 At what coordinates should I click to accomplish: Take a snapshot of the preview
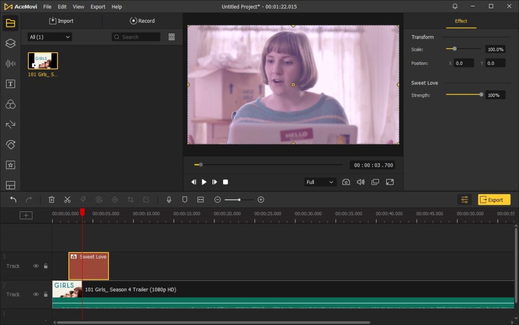pyautogui.click(x=346, y=182)
